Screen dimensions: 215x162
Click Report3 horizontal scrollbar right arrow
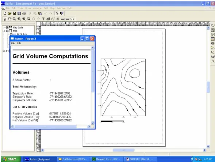(x=89, y=127)
